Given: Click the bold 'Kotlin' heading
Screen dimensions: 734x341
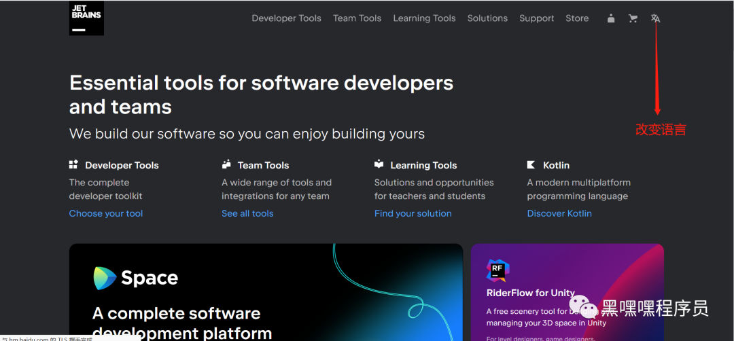Looking at the screenshot, I should [556, 165].
